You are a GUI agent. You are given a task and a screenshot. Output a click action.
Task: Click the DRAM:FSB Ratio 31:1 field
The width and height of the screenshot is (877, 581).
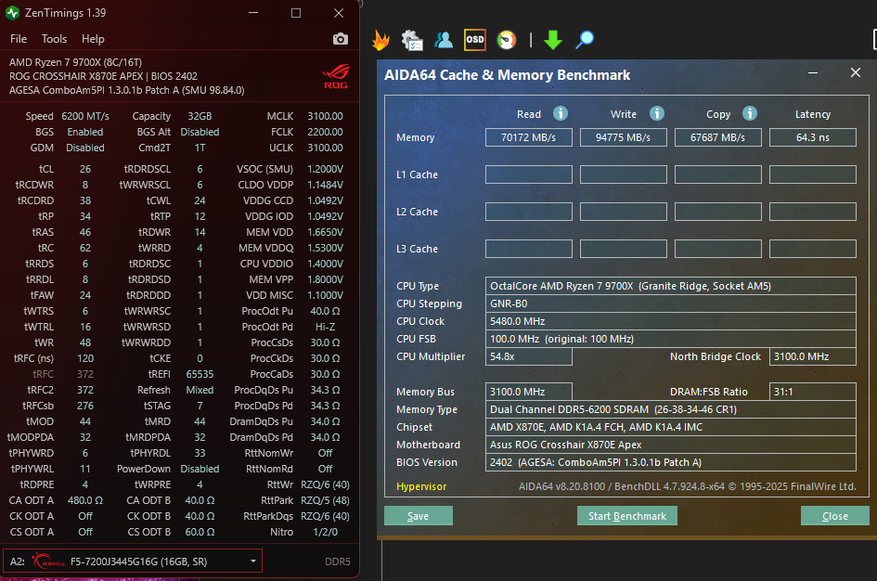click(x=813, y=392)
